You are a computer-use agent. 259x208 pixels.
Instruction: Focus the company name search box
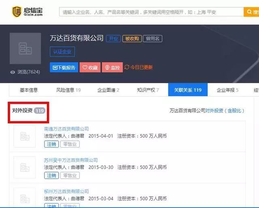click(151, 12)
